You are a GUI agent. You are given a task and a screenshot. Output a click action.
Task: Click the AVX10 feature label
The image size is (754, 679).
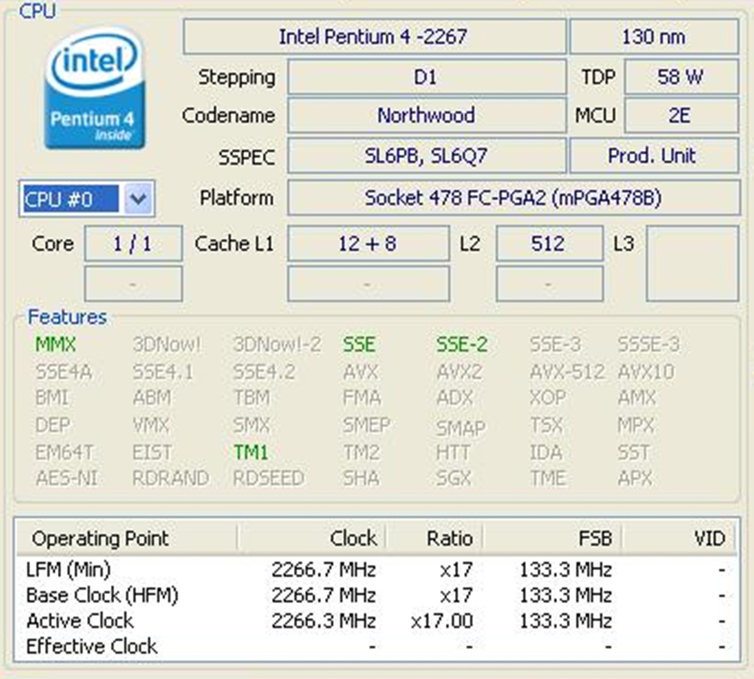pyautogui.click(x=646, y=373)
